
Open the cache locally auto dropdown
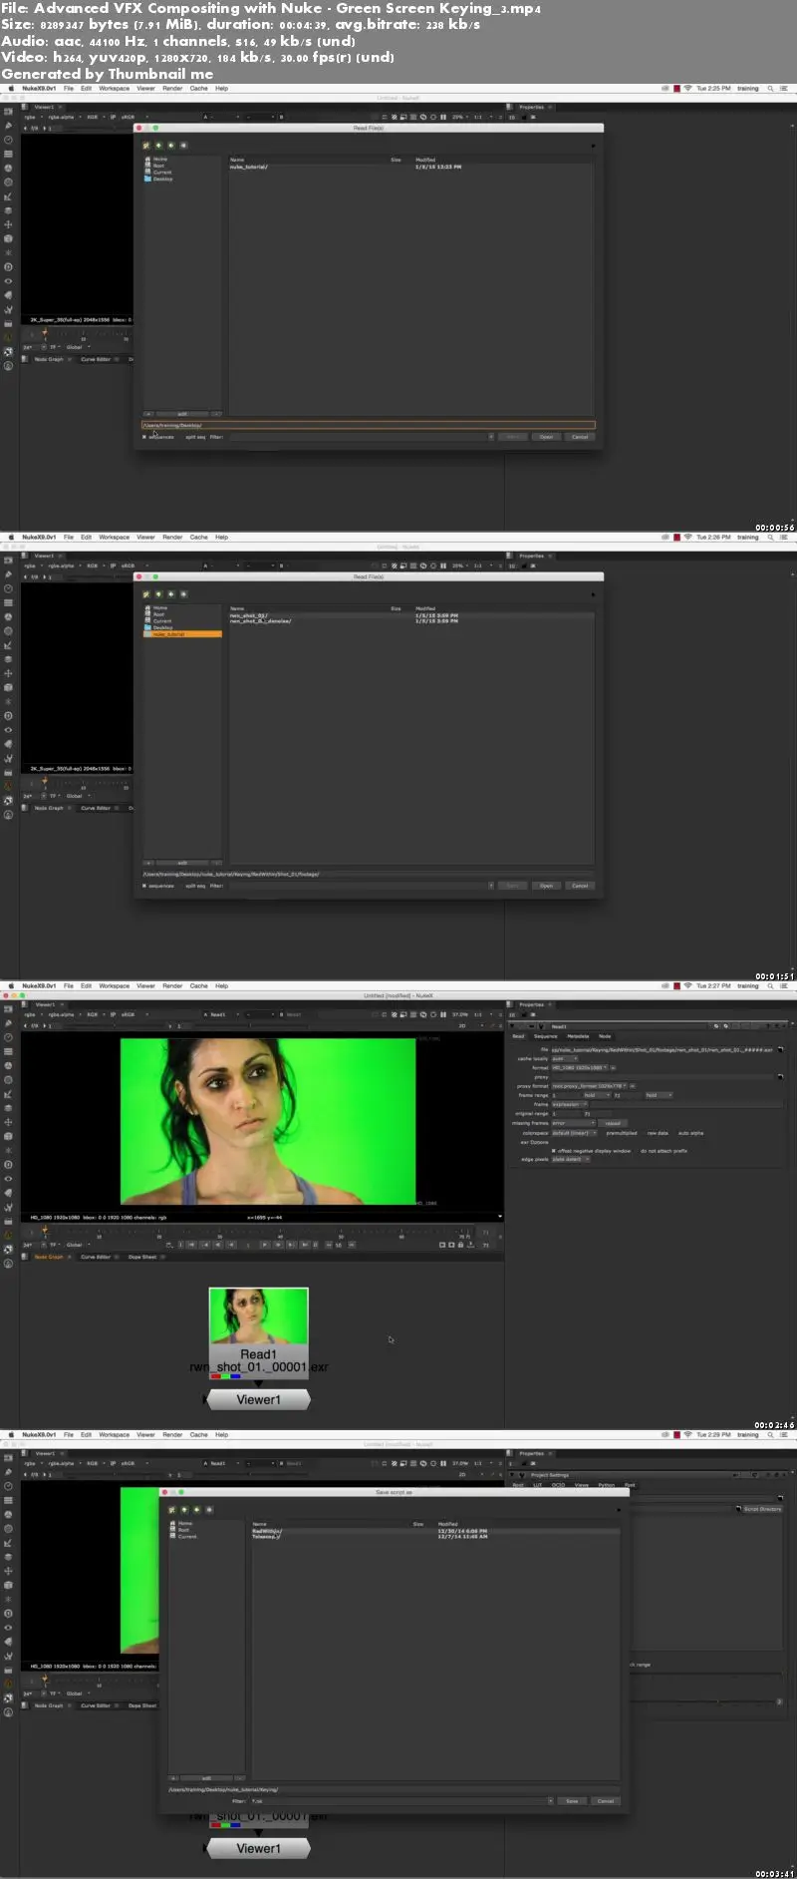(565, 1058)
